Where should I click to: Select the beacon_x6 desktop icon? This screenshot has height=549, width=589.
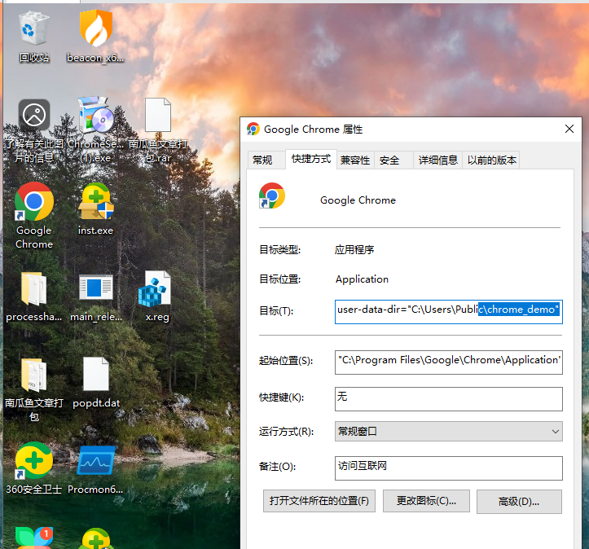pyautogui.click(x=95, y=37)
